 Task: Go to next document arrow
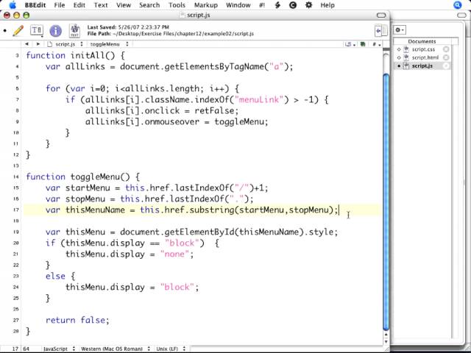point(38,44)
